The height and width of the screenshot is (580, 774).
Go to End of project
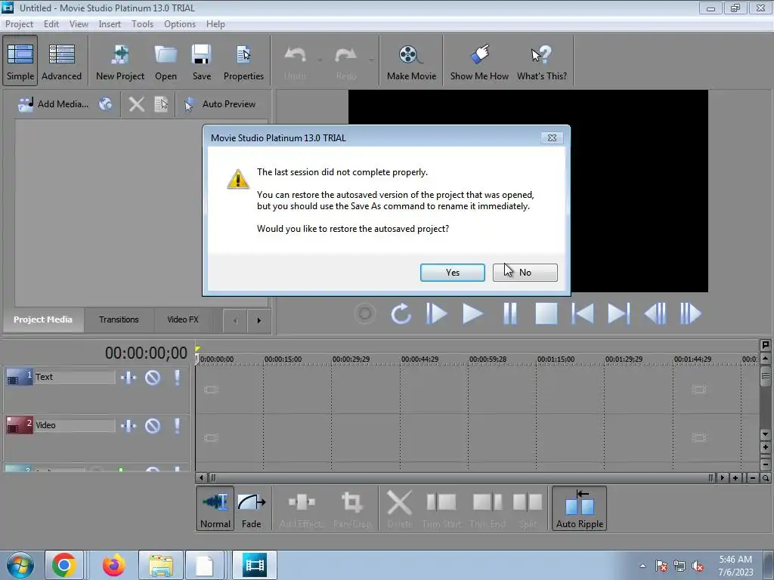click(x=618, y=313)
